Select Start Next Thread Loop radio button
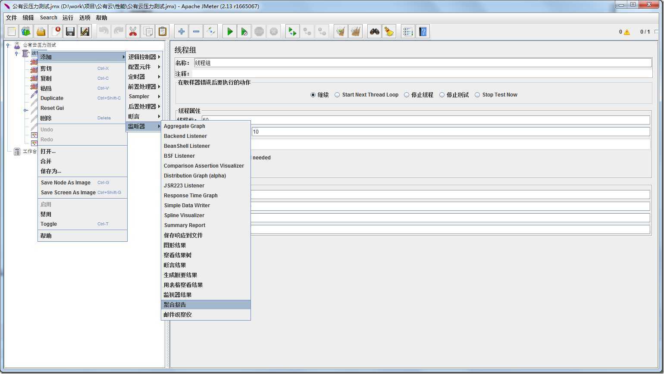 337,95
